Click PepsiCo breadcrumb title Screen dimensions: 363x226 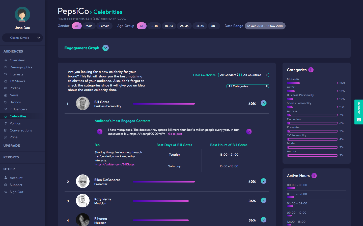[x=73, y=11]
